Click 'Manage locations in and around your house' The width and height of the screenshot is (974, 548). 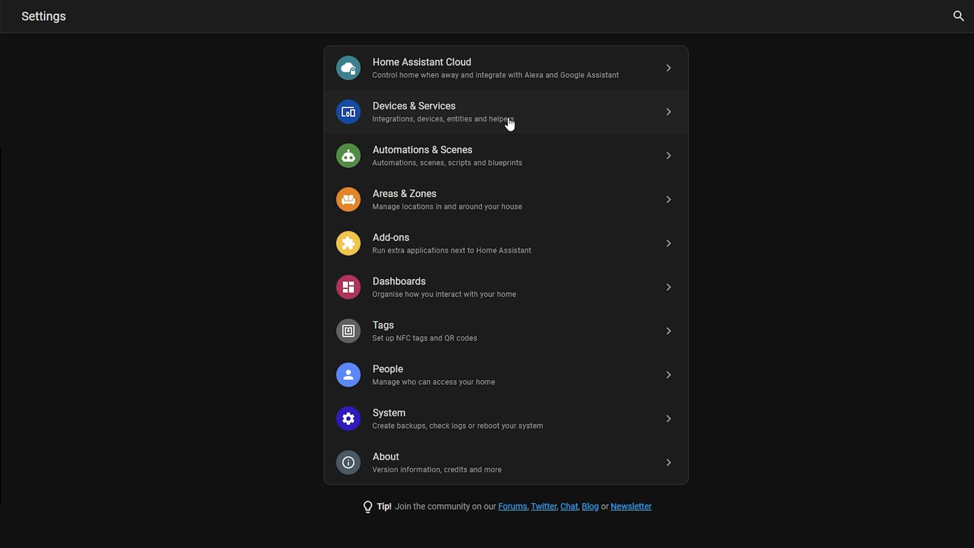pos(447,207)
